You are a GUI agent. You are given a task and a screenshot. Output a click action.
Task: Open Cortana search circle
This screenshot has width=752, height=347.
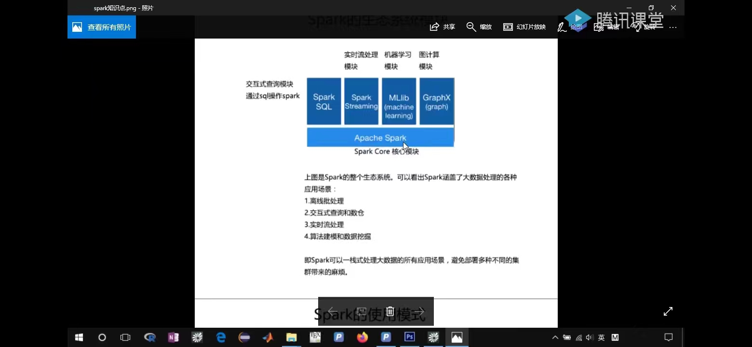[x=102, y=337]
